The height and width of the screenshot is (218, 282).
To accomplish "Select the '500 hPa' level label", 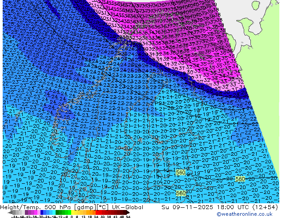I will (x=58, y=207).
